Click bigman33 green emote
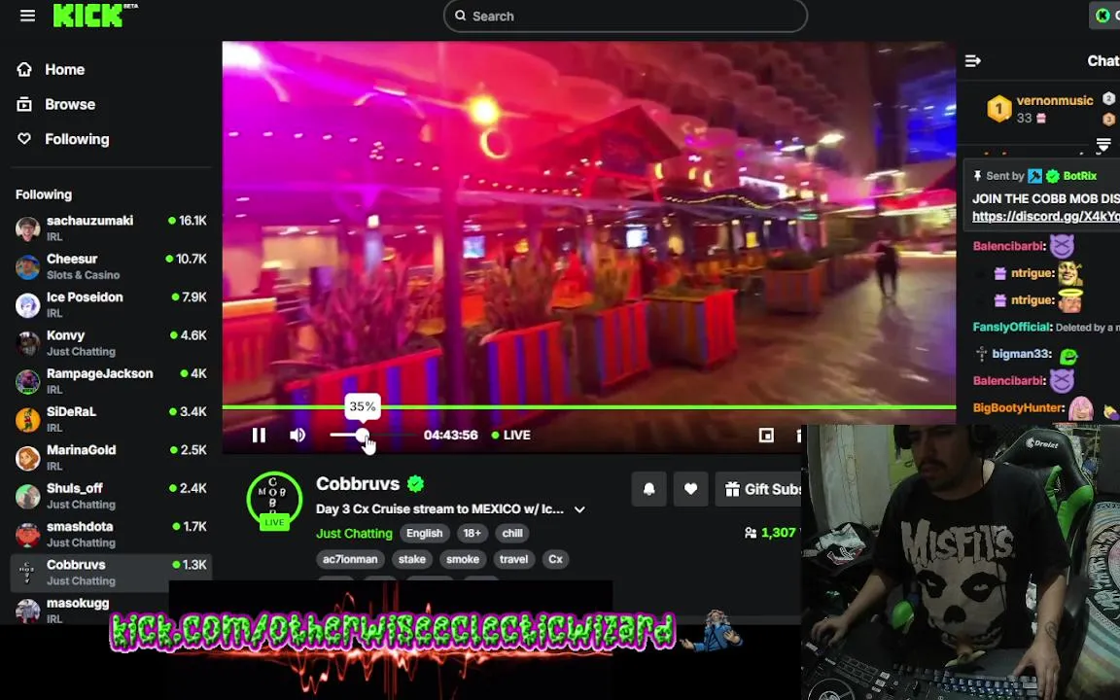 pyautogui.click(x=1068, y=355)
